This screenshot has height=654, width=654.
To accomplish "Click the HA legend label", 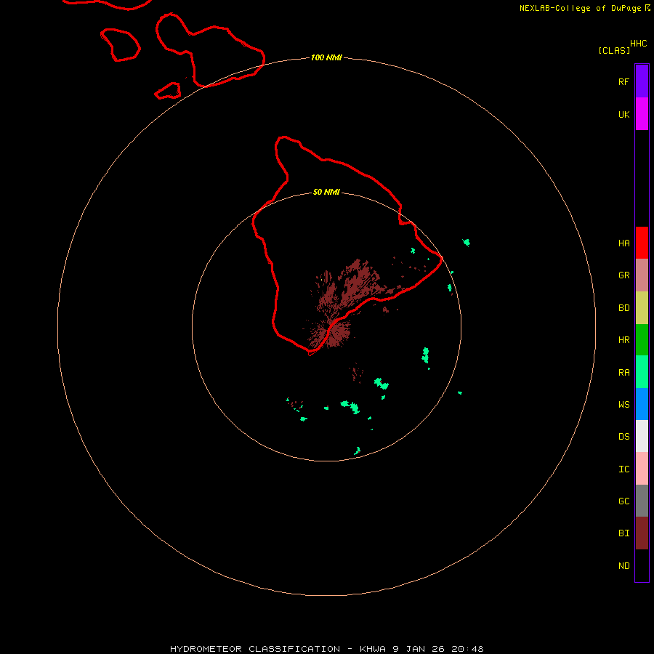I will tap(623, 243).
